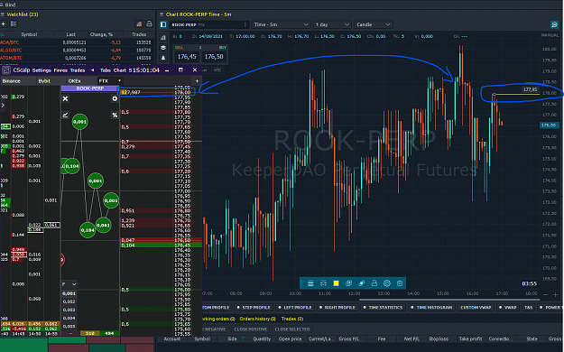This screenshot has width=564, height=352.
Task: Click the delete icon in chart toolbar
Action: pyautogui.click(x=400, y=283)
